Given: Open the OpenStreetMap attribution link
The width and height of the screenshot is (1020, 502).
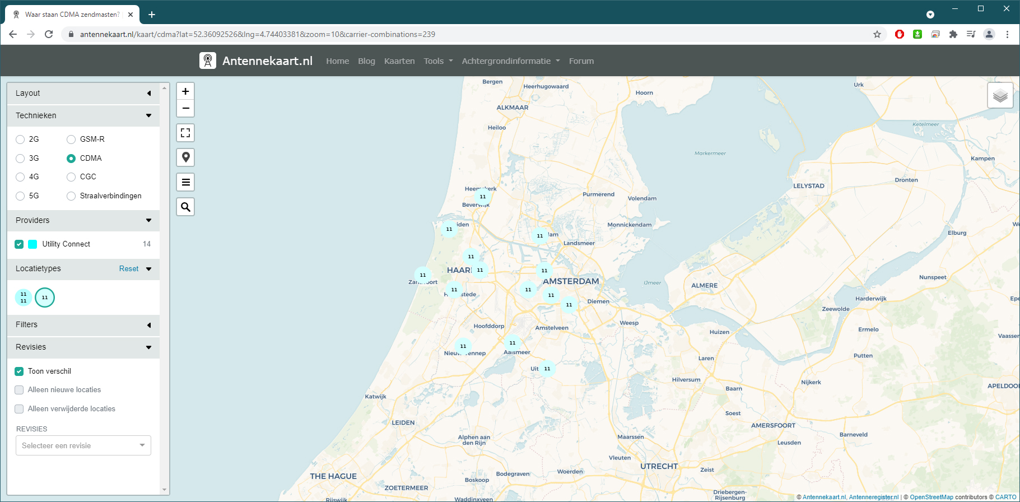Looking at the screenshot, I should pyautogui.click(x=931, y=497).
